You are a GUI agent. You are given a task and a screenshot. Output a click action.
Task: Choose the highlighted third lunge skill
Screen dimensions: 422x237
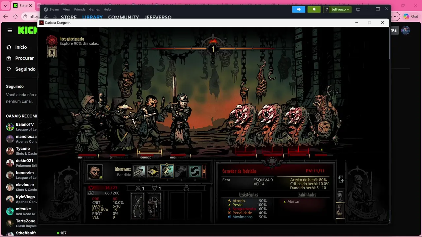click(167, 171)
